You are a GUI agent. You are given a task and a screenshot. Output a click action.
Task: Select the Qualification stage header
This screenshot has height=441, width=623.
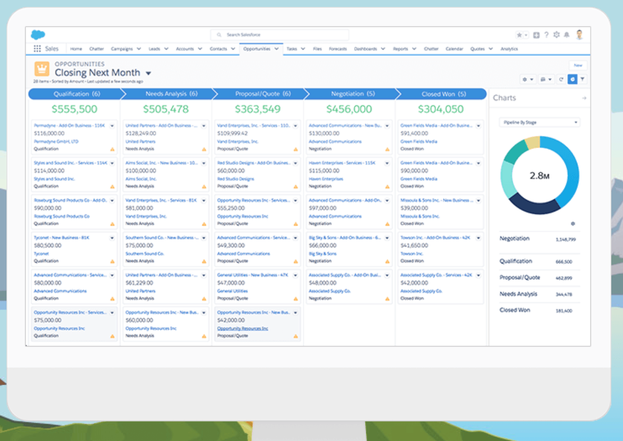[77, 94]
